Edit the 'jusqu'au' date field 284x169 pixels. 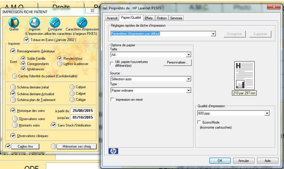click(x=83, y=117)
